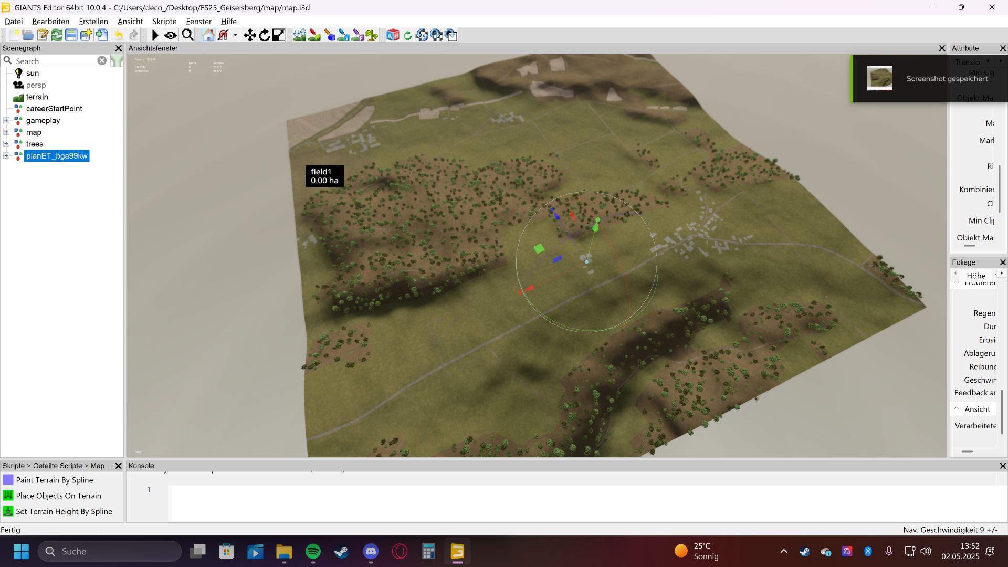Reload the scene with green arrows icon
The image size is (1008, 567).
pyautogui.click(x=57, y=35)
